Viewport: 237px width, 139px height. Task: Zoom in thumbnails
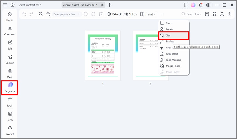tap(48, 14)
